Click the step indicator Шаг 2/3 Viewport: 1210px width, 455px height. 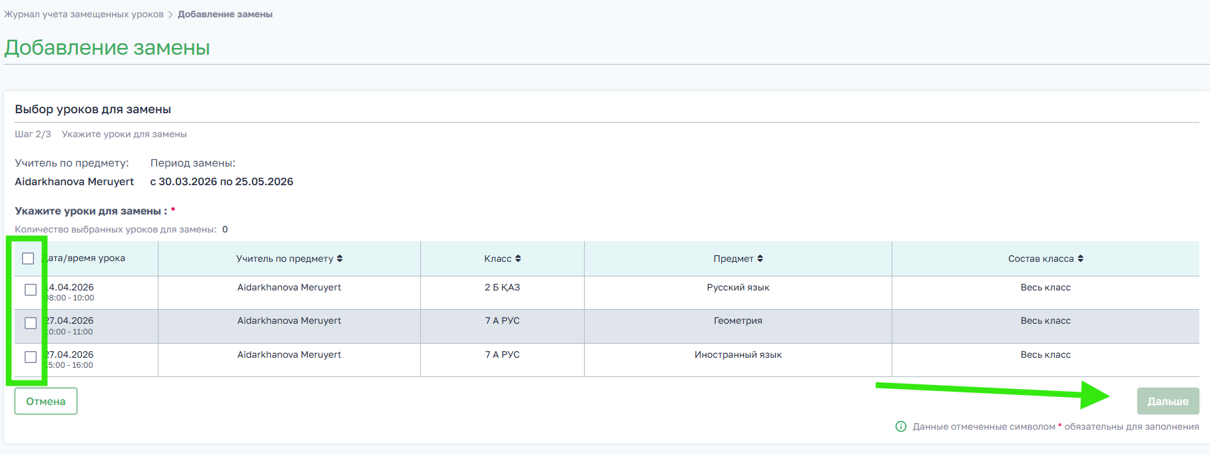[33, 134]
